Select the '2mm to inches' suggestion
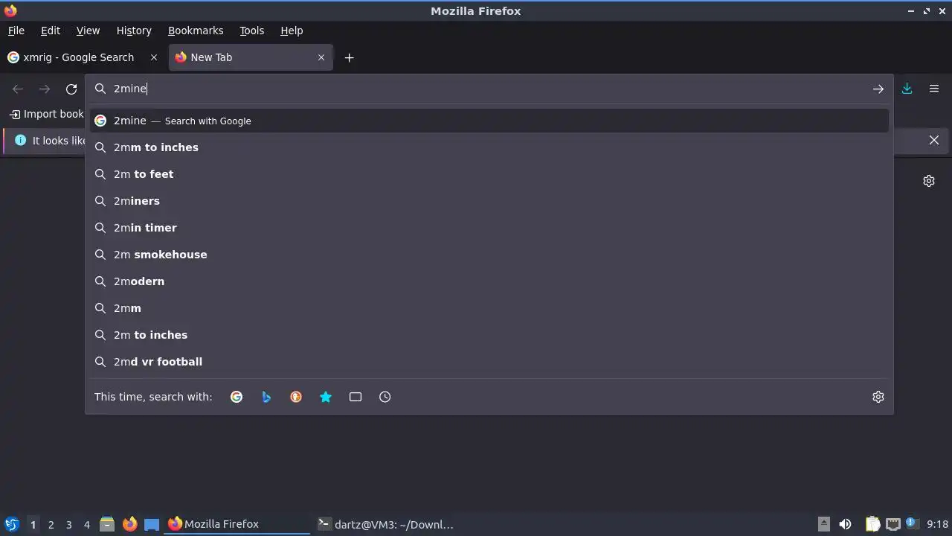Image resolution: width=952 pixels, height=536 pixels. point(489,147)
